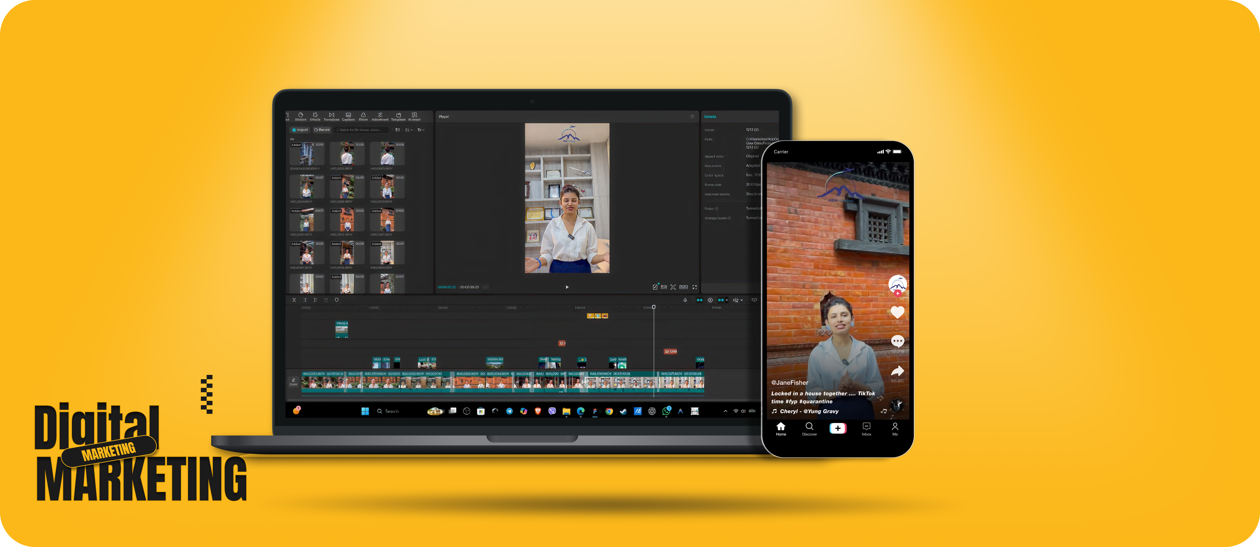Click the volume icon in system tray

coord(743,411)
